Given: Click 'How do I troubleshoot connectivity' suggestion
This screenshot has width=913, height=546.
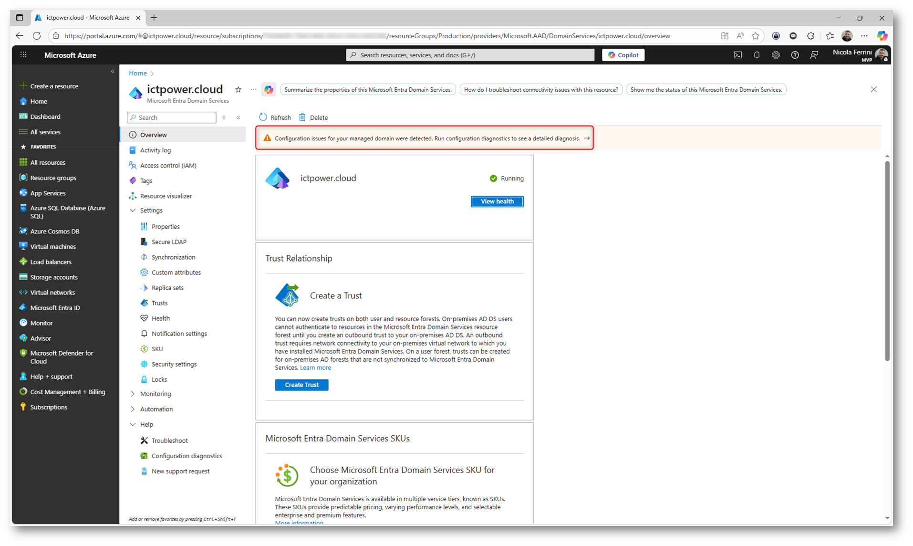Looking at the screenshot, I should click(541, 89).
